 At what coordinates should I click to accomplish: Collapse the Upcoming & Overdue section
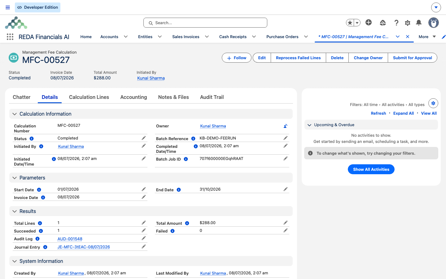pos(309,125)
